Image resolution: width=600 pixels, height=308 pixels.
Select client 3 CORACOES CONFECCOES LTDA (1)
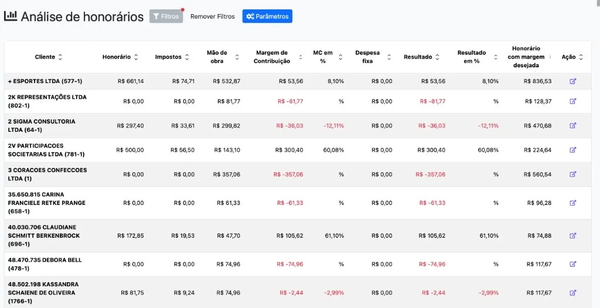pyautogui.click(x=47, y=174)
